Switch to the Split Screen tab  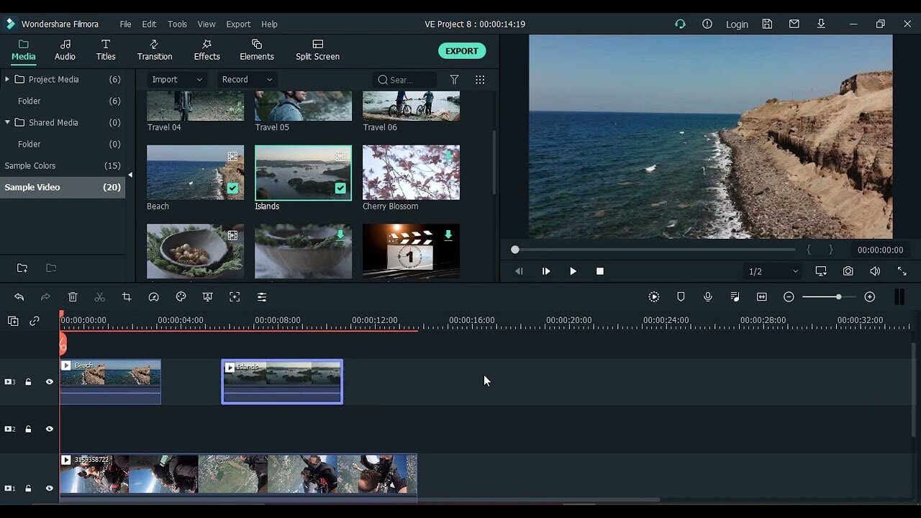click(317, 50)
